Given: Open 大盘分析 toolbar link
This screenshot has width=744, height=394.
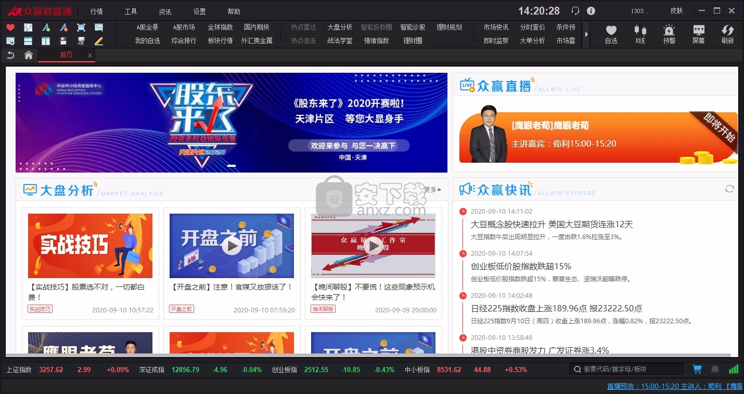Looking at the screenshot, I should point(340,27).
